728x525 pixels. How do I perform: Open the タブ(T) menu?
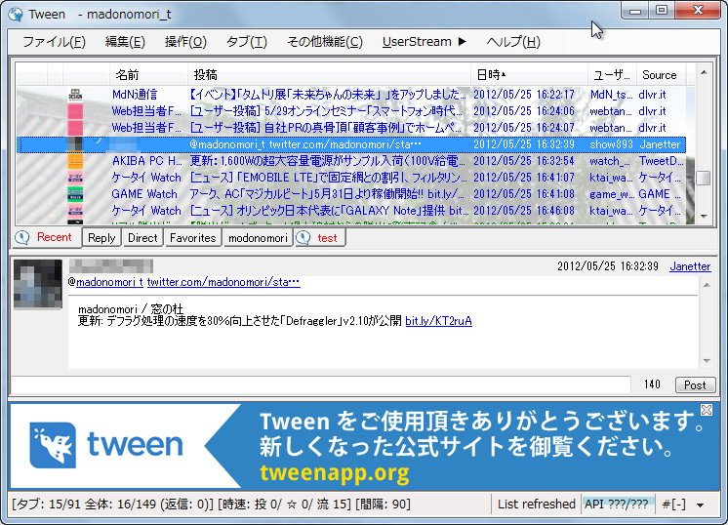point(247,42)
